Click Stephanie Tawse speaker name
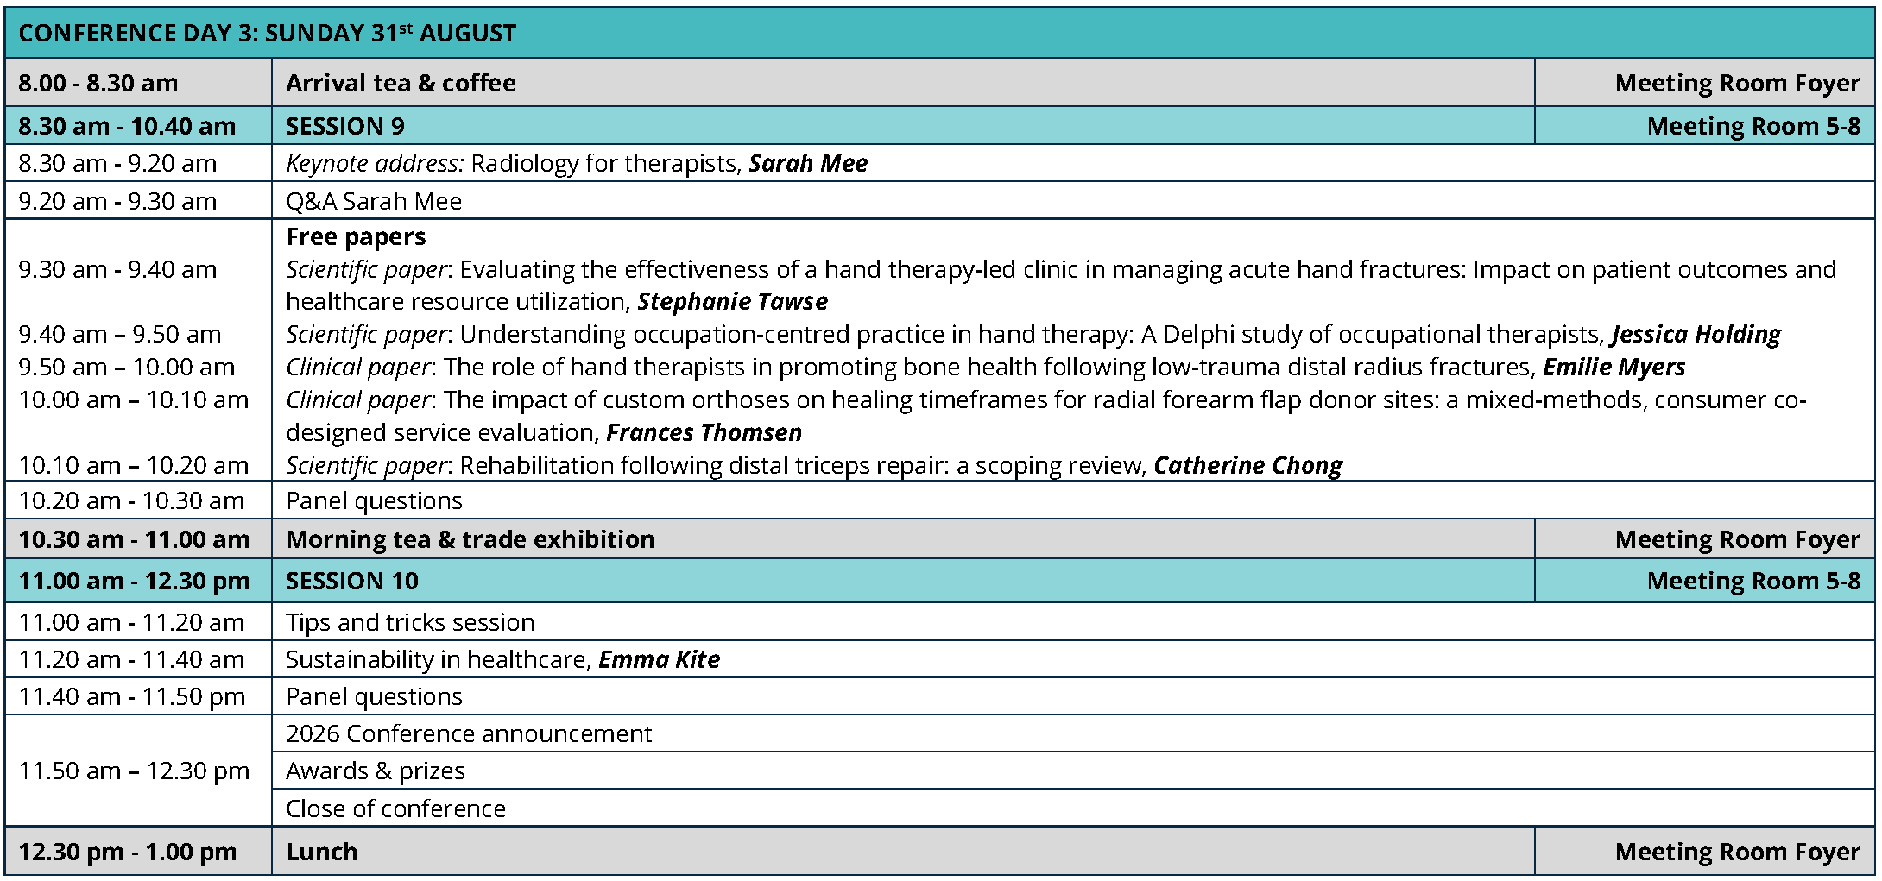This screenshot has height=881, width=1882. click(x=733, y=301)
